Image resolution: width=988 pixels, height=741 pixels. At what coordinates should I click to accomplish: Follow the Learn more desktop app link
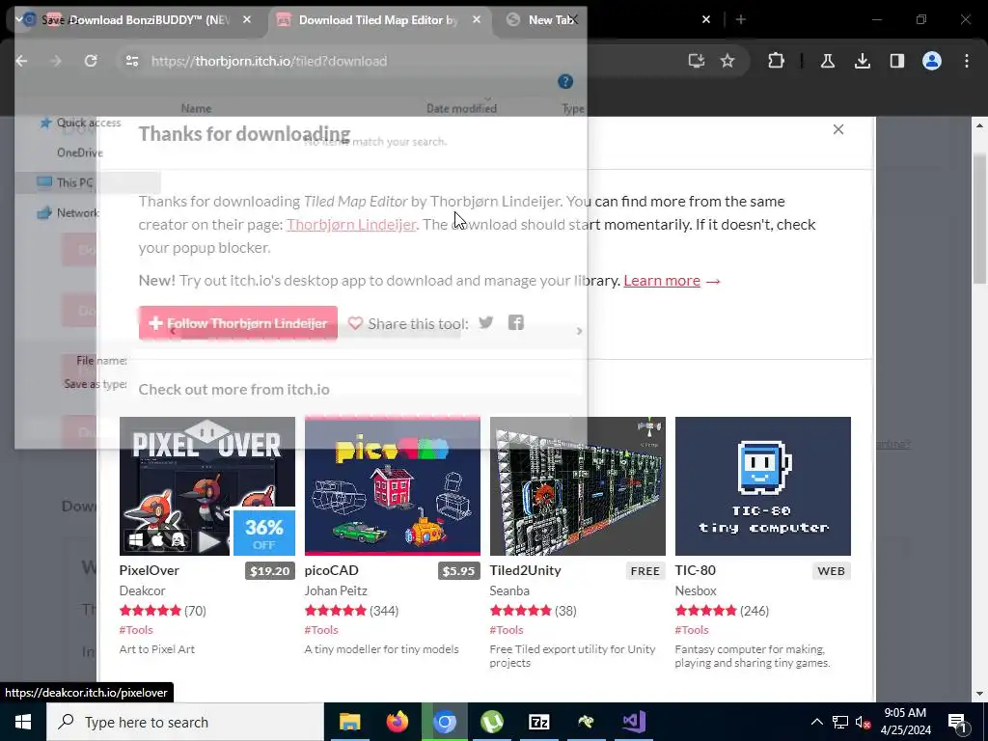point(662,281)
